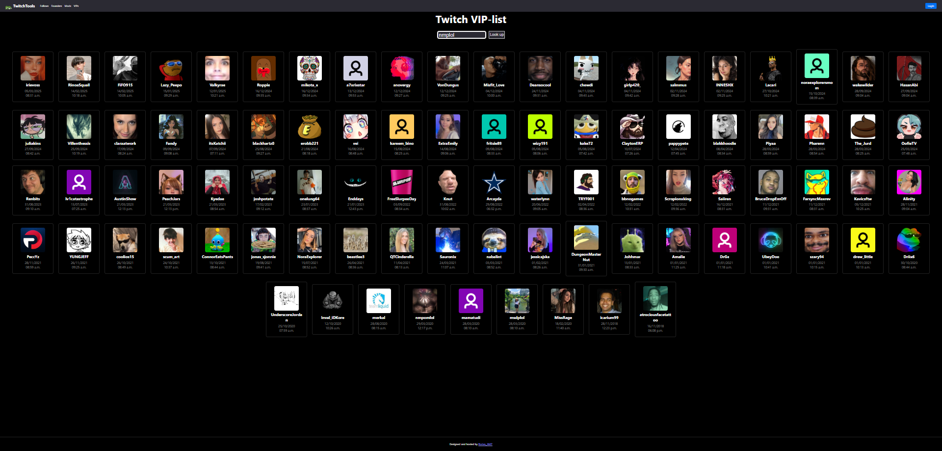This screenshot has width=942, height=451.
Task: Open Knut's profile thumbnail
Action: 448,182
